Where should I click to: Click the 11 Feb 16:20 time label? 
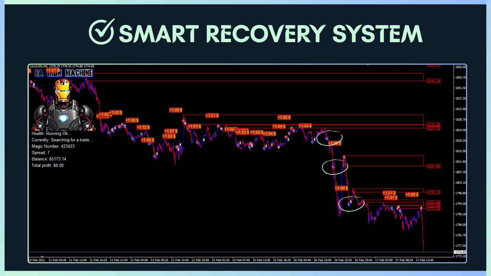coord(98,260)
